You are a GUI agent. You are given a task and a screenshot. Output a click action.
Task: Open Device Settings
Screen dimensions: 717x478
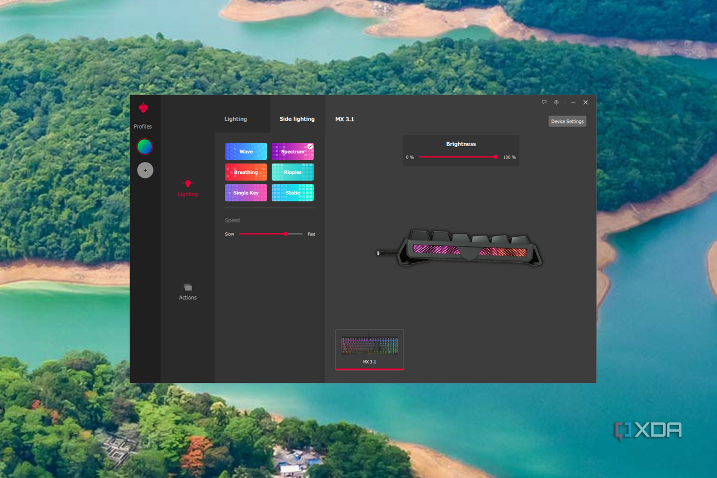[567, 121]
